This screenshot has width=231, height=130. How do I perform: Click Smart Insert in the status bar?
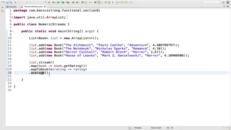(156, 128)
